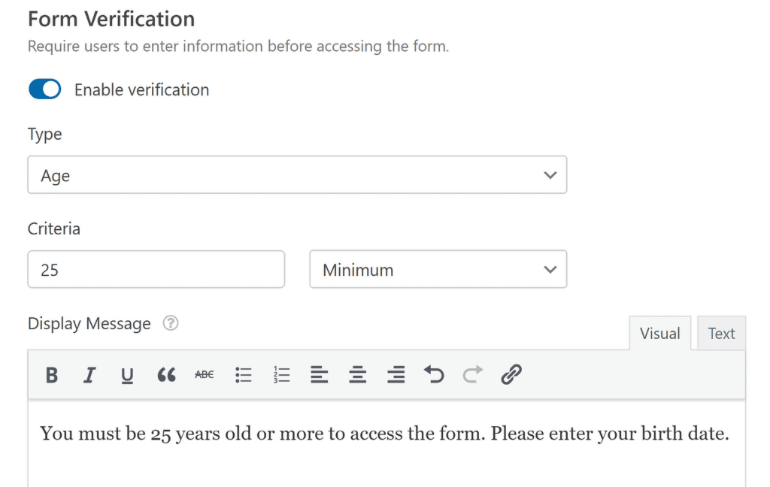Redo the last undone edit
The width and height of the screenshot is (770, 487).
(x=472, y=374)
